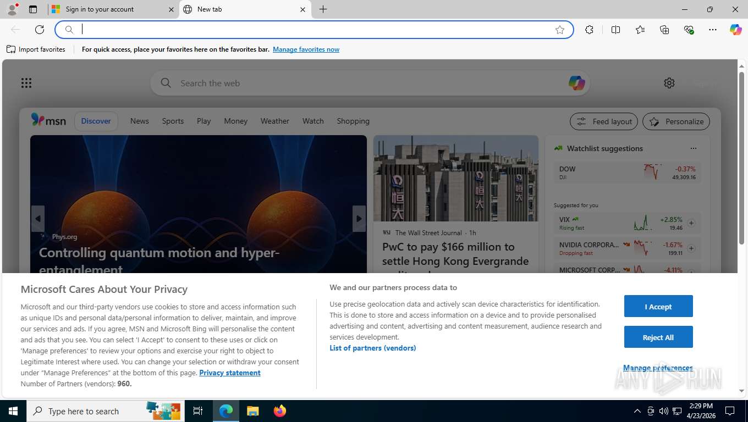Close the 'Sign in to your account' tab
This screenshot has height=422, width=748.
170,9
